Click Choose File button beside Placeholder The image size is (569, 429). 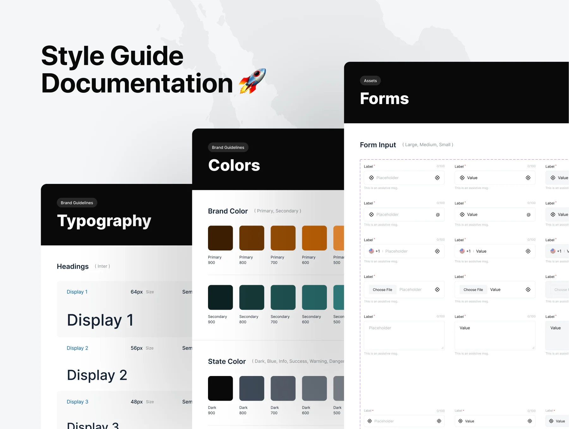point(382,290)
